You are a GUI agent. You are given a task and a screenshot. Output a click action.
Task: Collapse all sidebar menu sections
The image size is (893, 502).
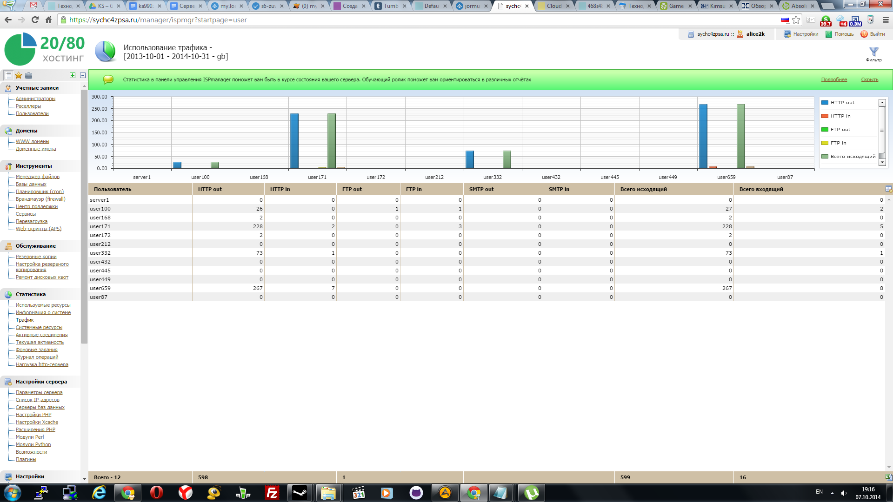tap(83, 75)
